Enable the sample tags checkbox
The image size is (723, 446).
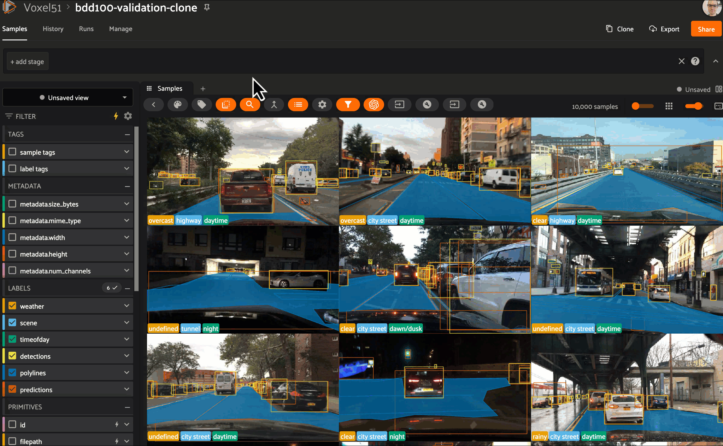point(12,152)
